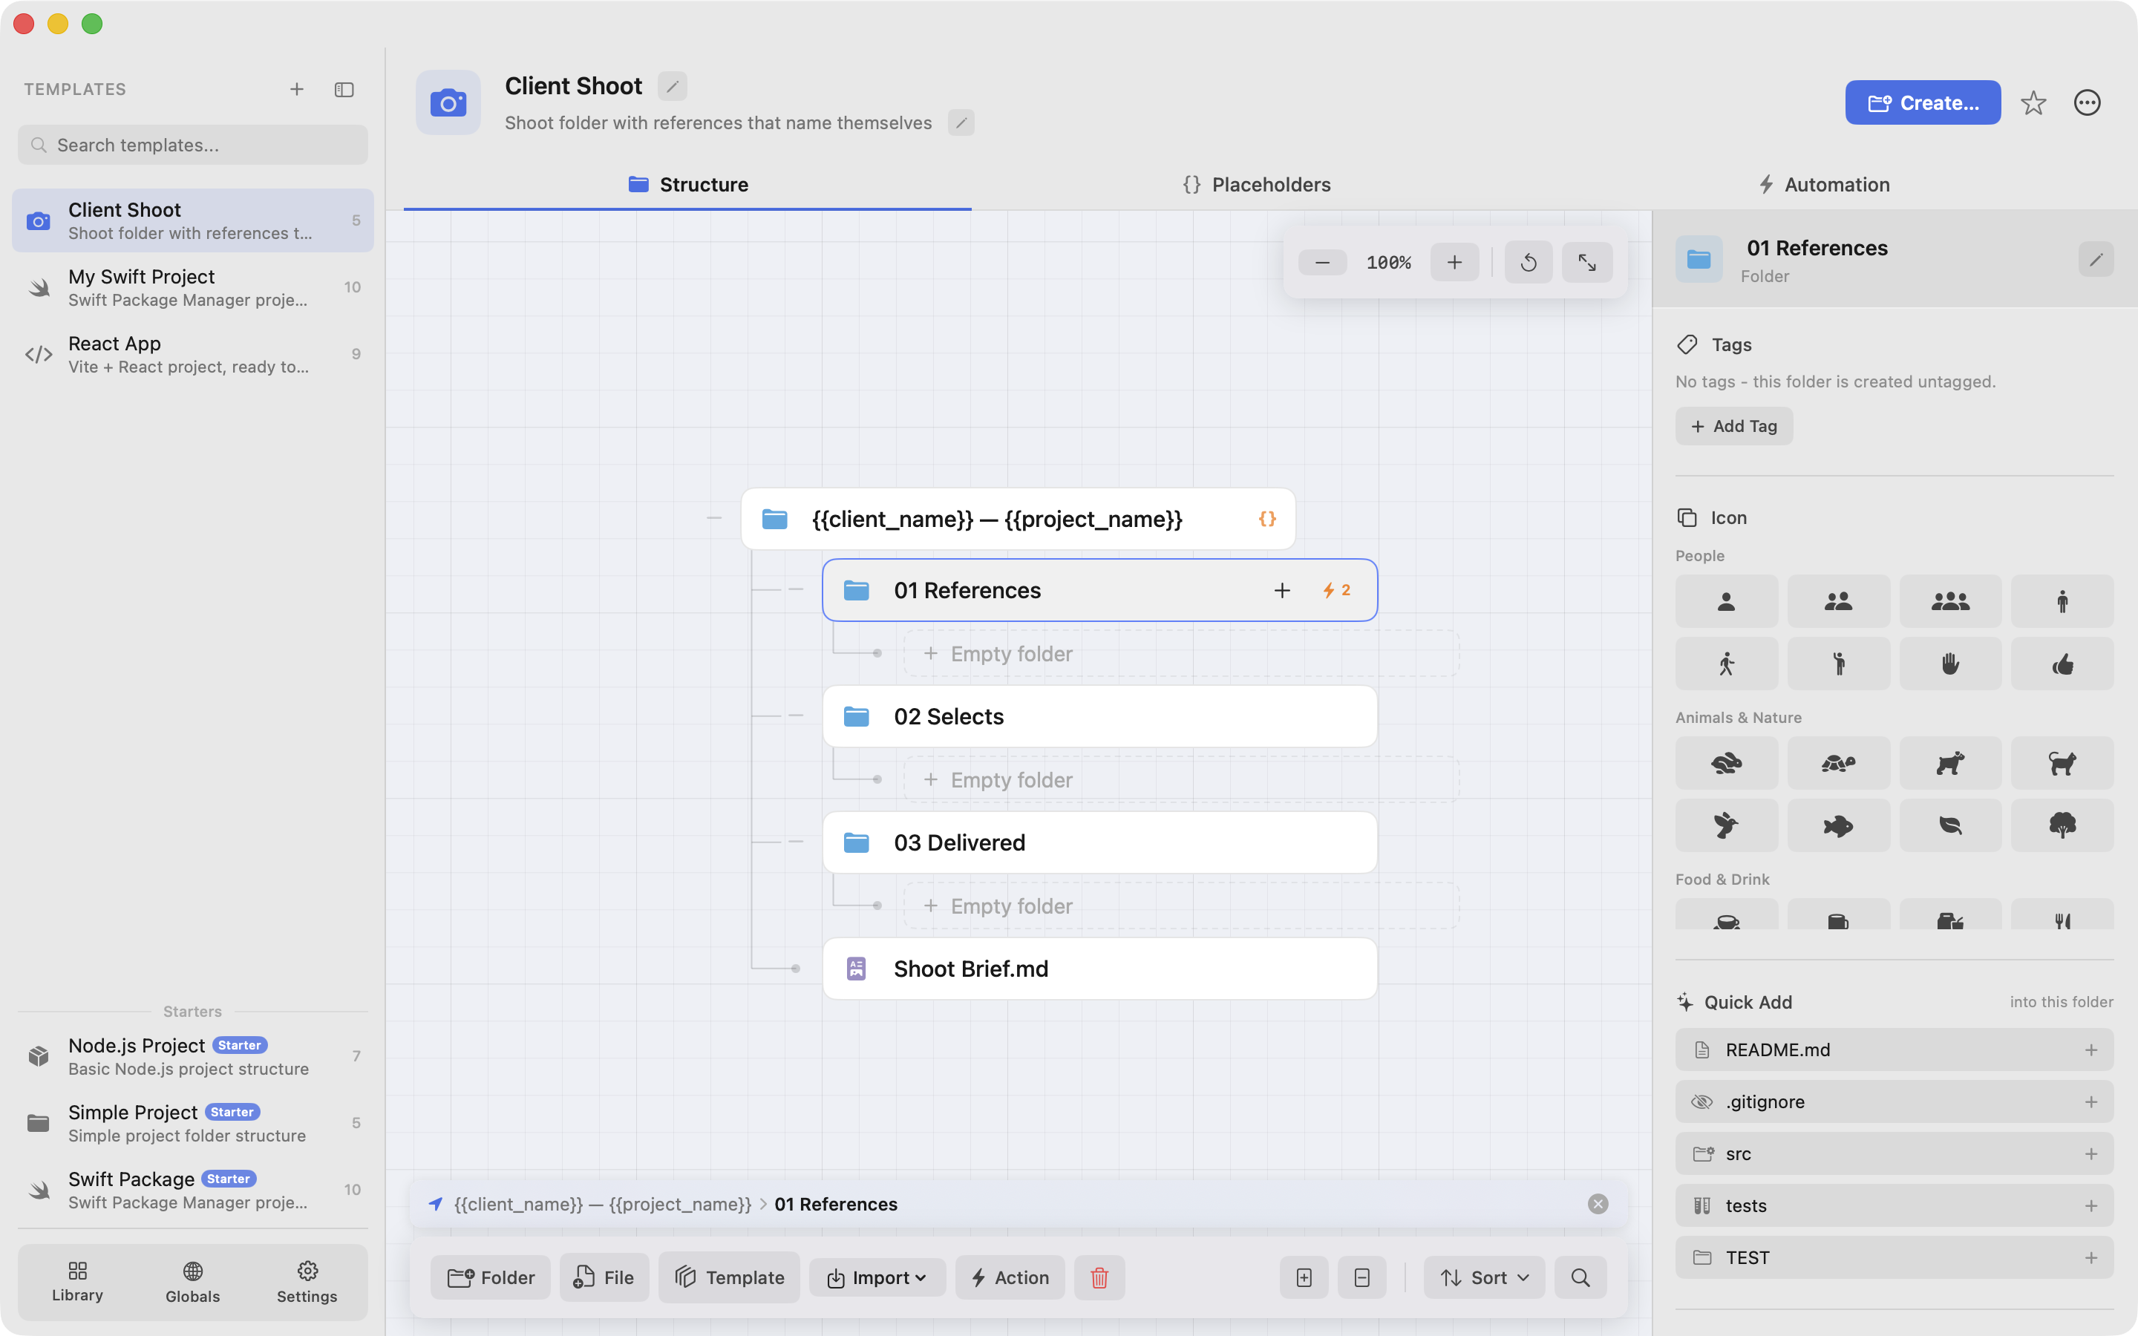
Task: Select the raised hand icon
Action: click(1950, 664)
